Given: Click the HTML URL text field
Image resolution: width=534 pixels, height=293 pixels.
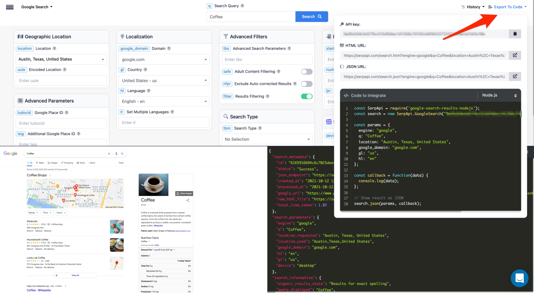Looking at the screenshot, I should 424,55.
